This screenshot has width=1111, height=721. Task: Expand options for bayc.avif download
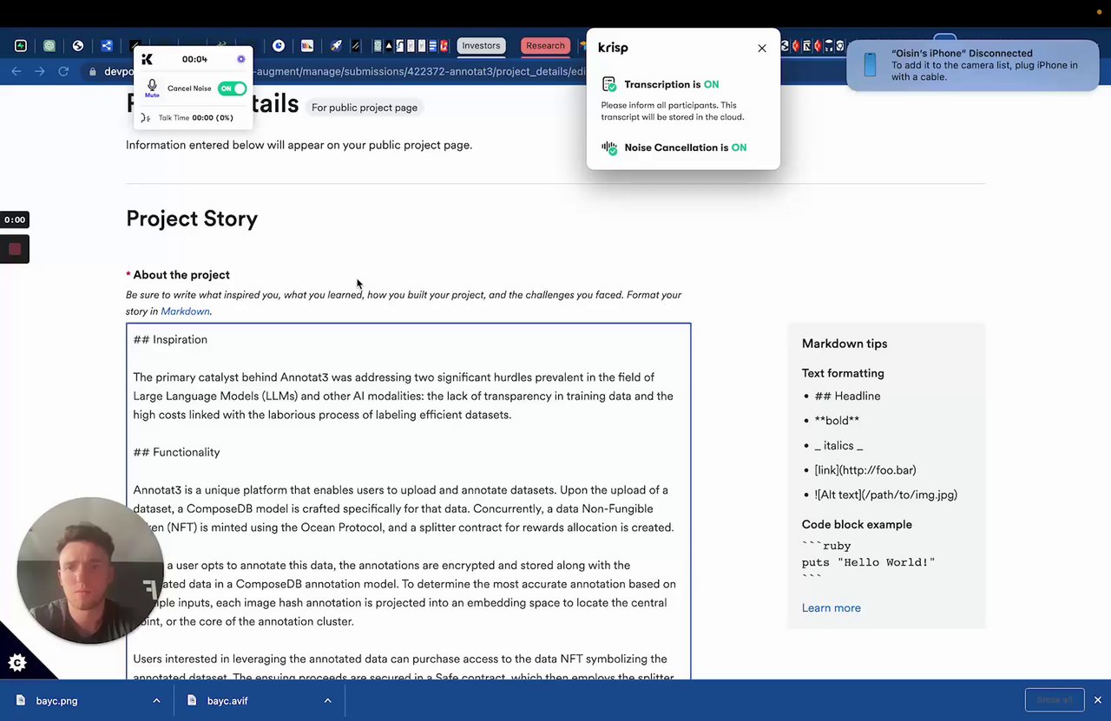coord(327,700)
